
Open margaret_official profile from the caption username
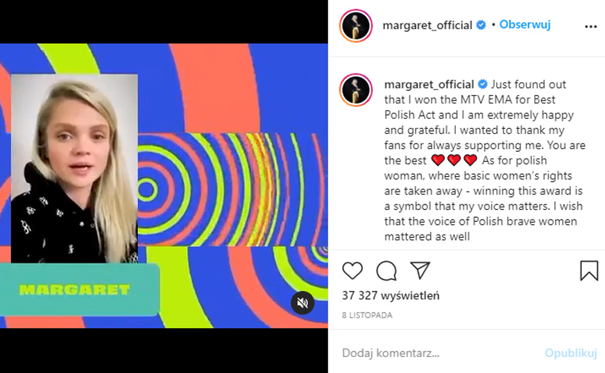pos(429,85)
